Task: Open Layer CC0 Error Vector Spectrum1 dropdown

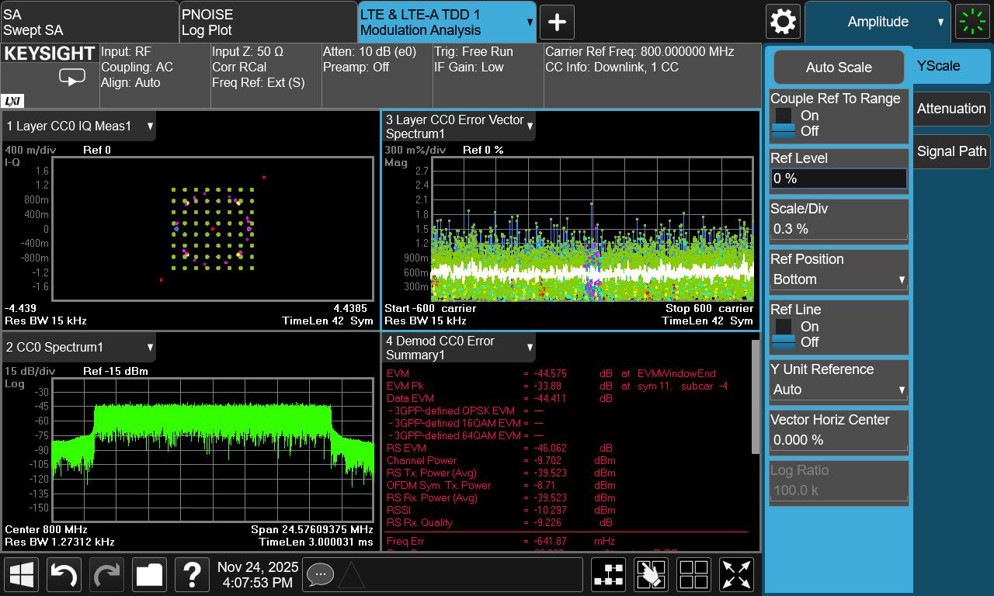Action: 530,126
